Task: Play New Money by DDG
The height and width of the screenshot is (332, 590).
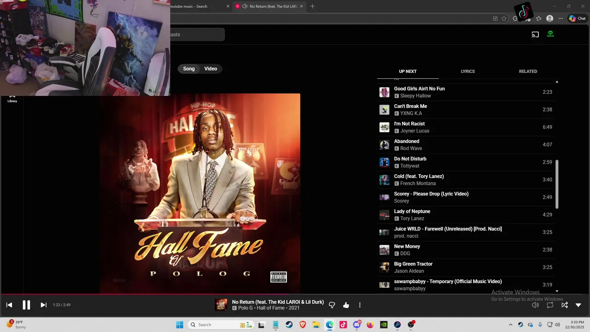Action: click(x=466, y=250)
